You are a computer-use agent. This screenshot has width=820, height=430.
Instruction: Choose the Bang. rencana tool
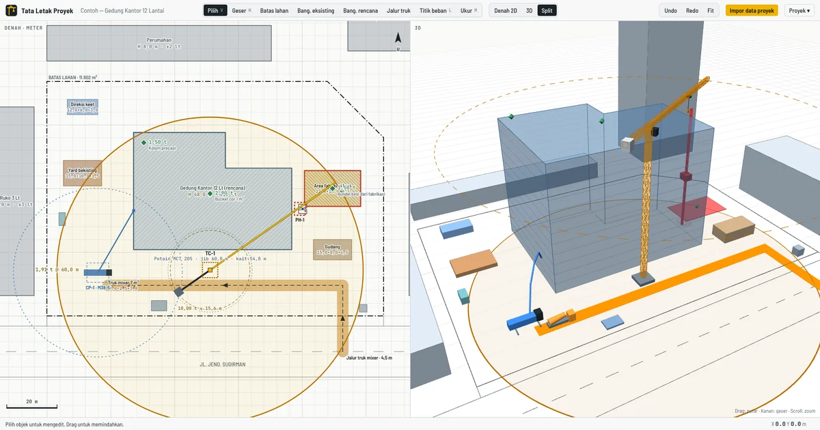coord(361,11)
